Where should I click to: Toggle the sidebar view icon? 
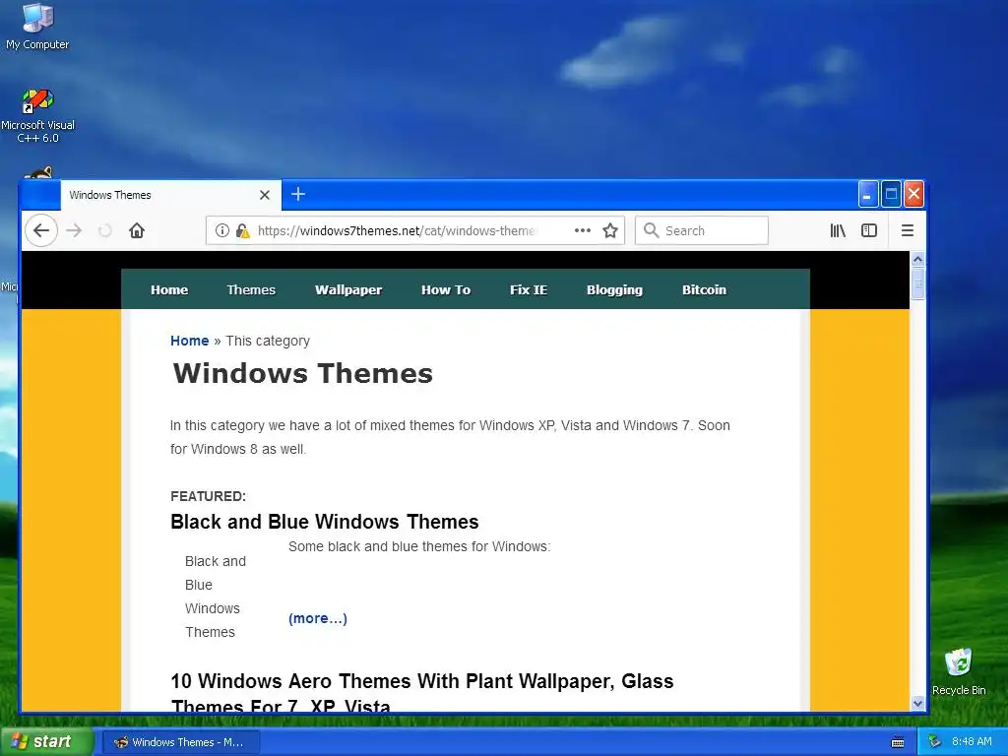tap(869, 230)
